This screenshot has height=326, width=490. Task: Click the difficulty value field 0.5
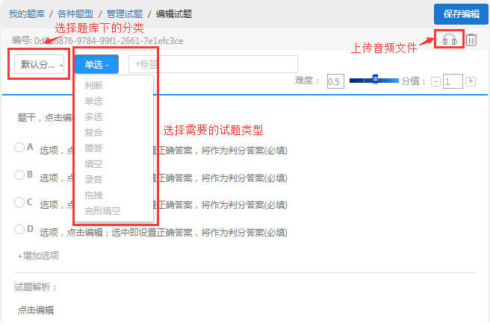pyautogui.click(x=335, y=81)
